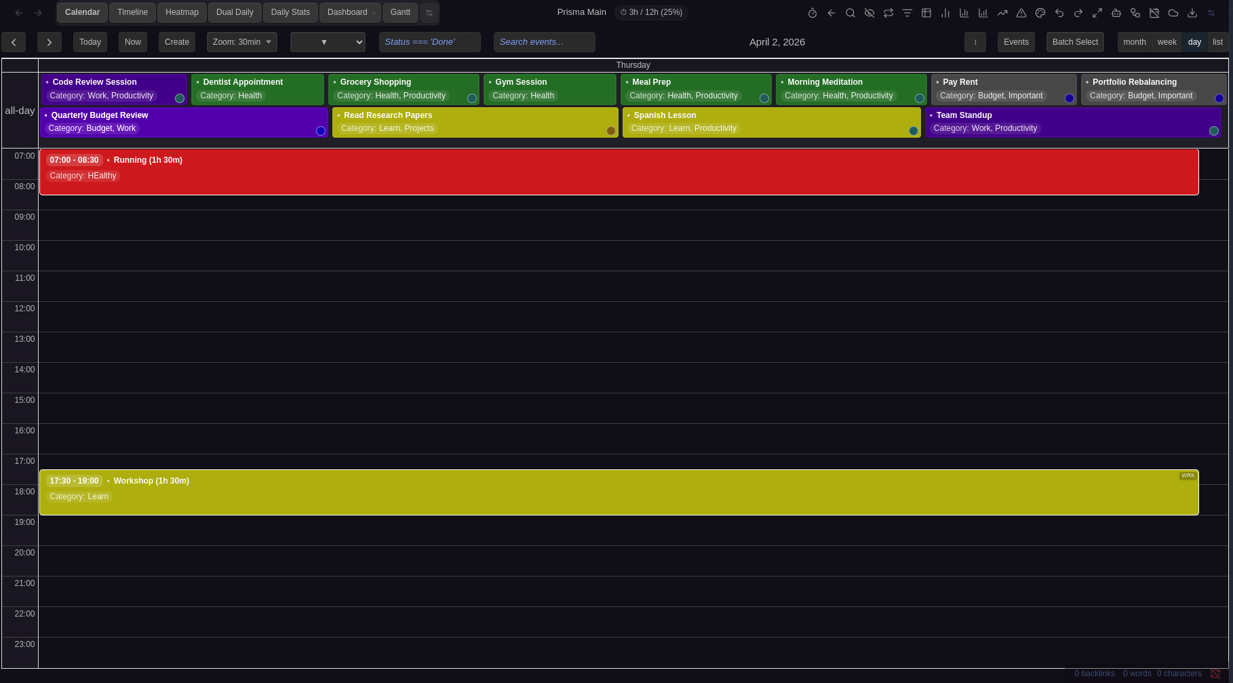
Task: Toggle completion circle on Pay Rent event
Action: tap(1070, 99)
